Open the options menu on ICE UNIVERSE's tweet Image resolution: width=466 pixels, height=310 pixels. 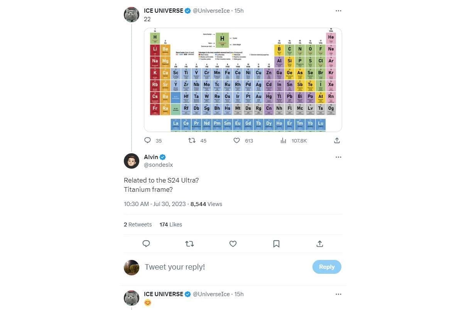coord(338,10)
